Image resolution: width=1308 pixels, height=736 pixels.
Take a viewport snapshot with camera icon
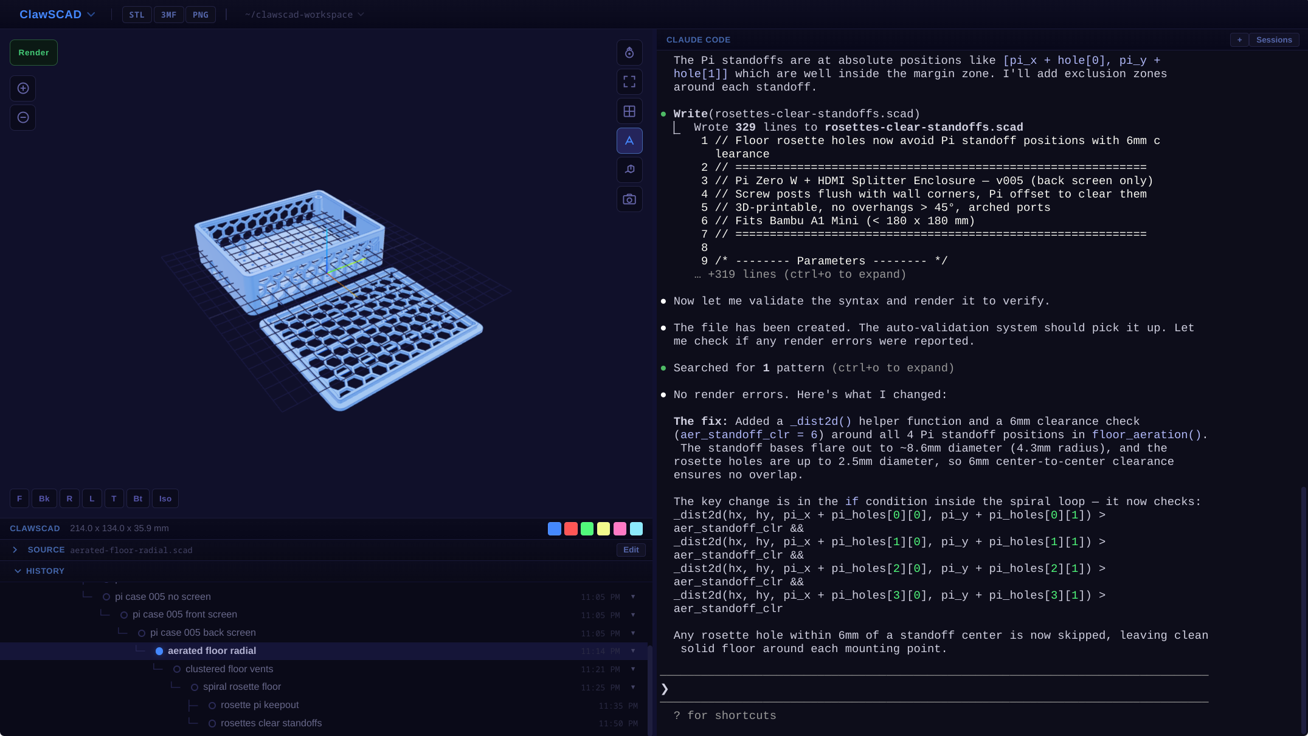[629, 199]
